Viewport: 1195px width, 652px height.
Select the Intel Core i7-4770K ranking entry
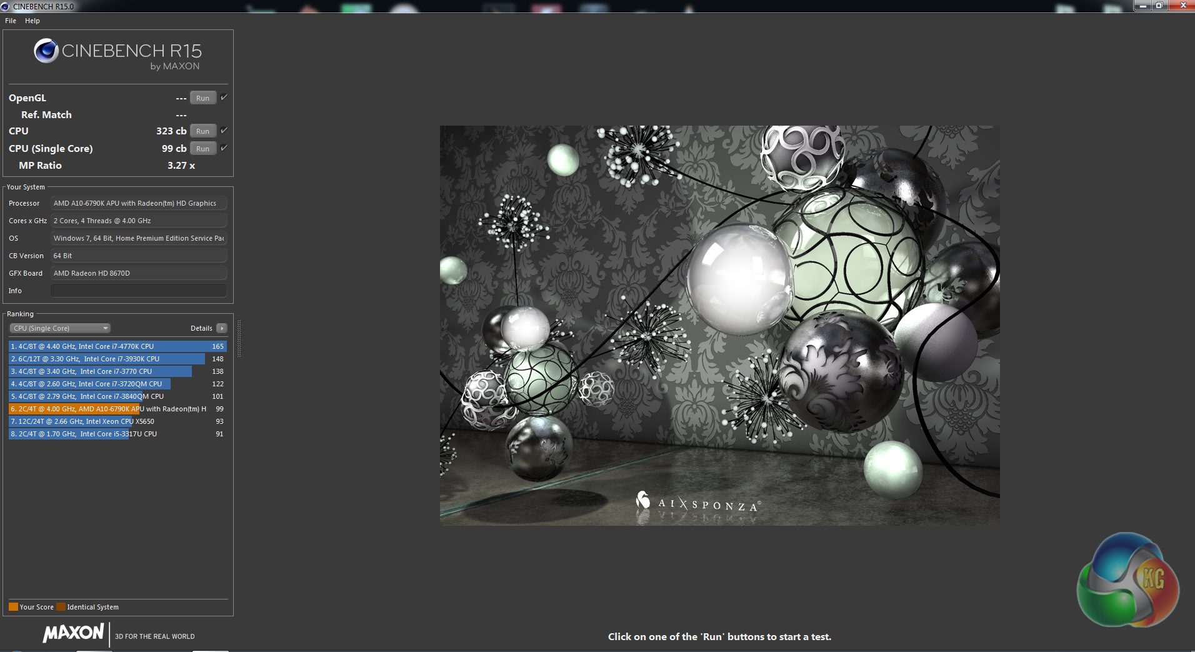(x=117, y=346)
